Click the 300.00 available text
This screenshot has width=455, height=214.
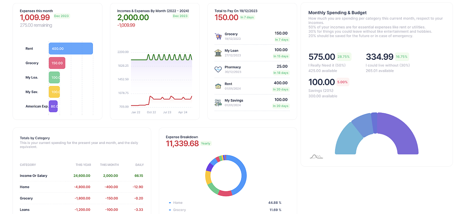(323, 96)
